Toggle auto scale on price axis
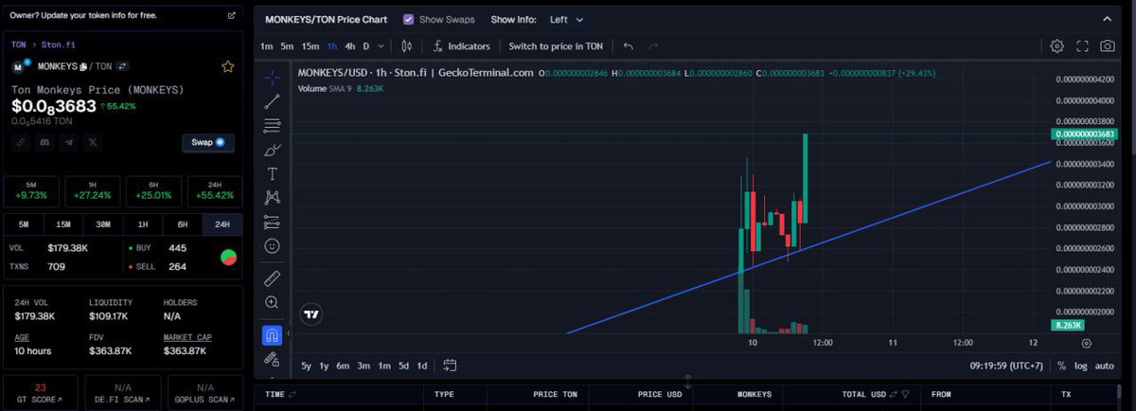Screen dimensions: 1136x411 [1104, 366]
